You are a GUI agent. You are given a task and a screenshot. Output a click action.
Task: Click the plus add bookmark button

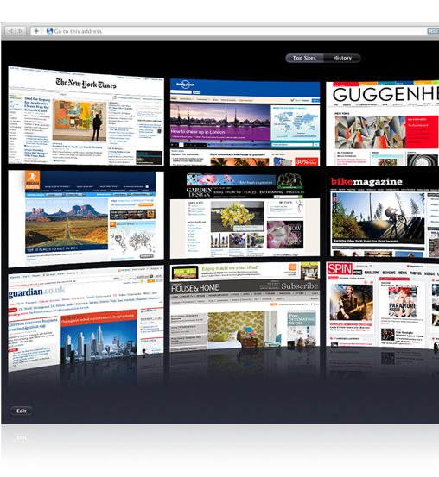(36, 31)
